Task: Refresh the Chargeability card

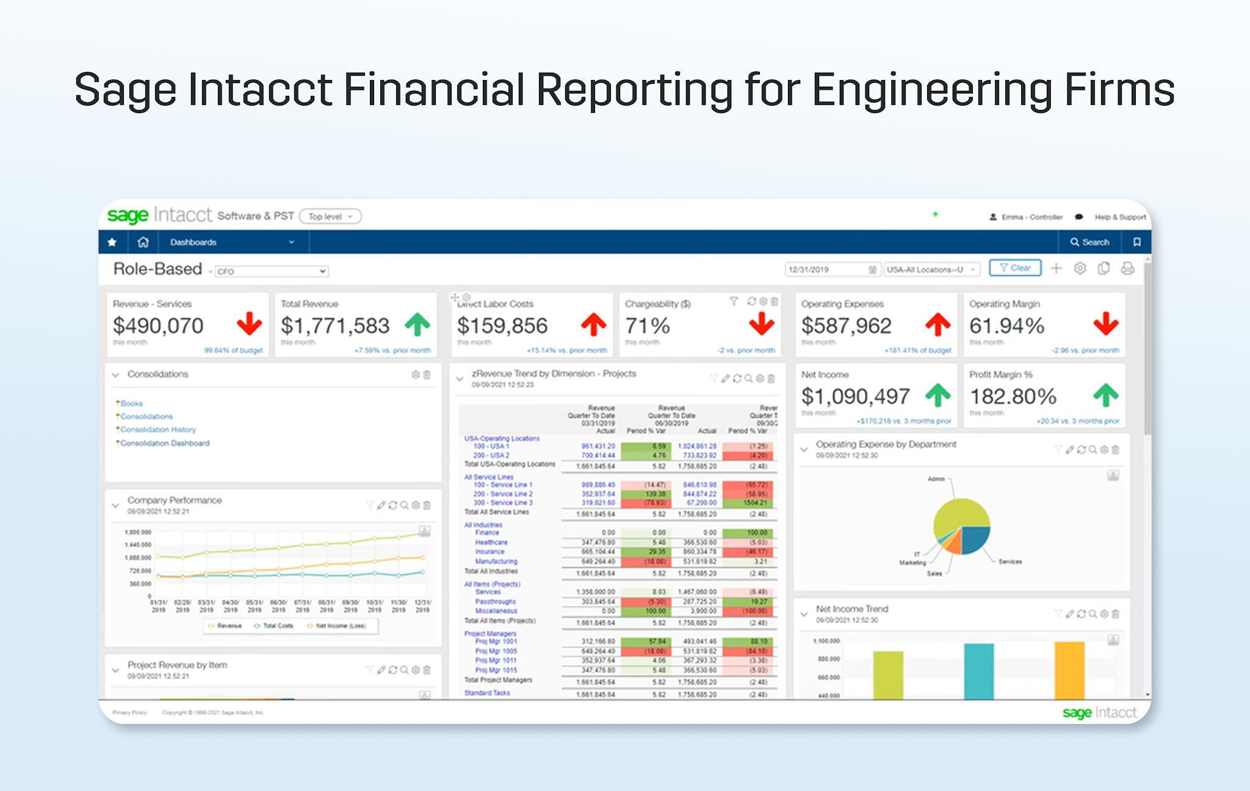Action: 751,302
